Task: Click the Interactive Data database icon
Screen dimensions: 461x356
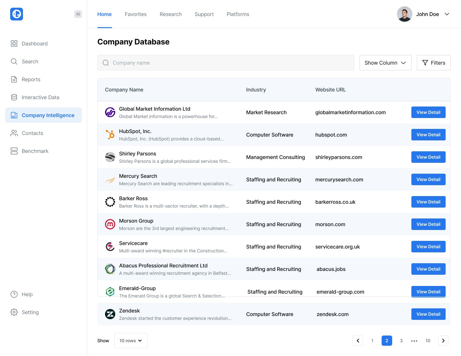Action: (14, 97)
